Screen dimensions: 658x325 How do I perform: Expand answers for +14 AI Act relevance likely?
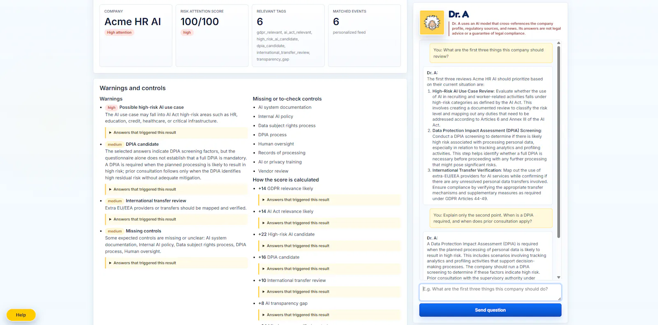[329, 223]
